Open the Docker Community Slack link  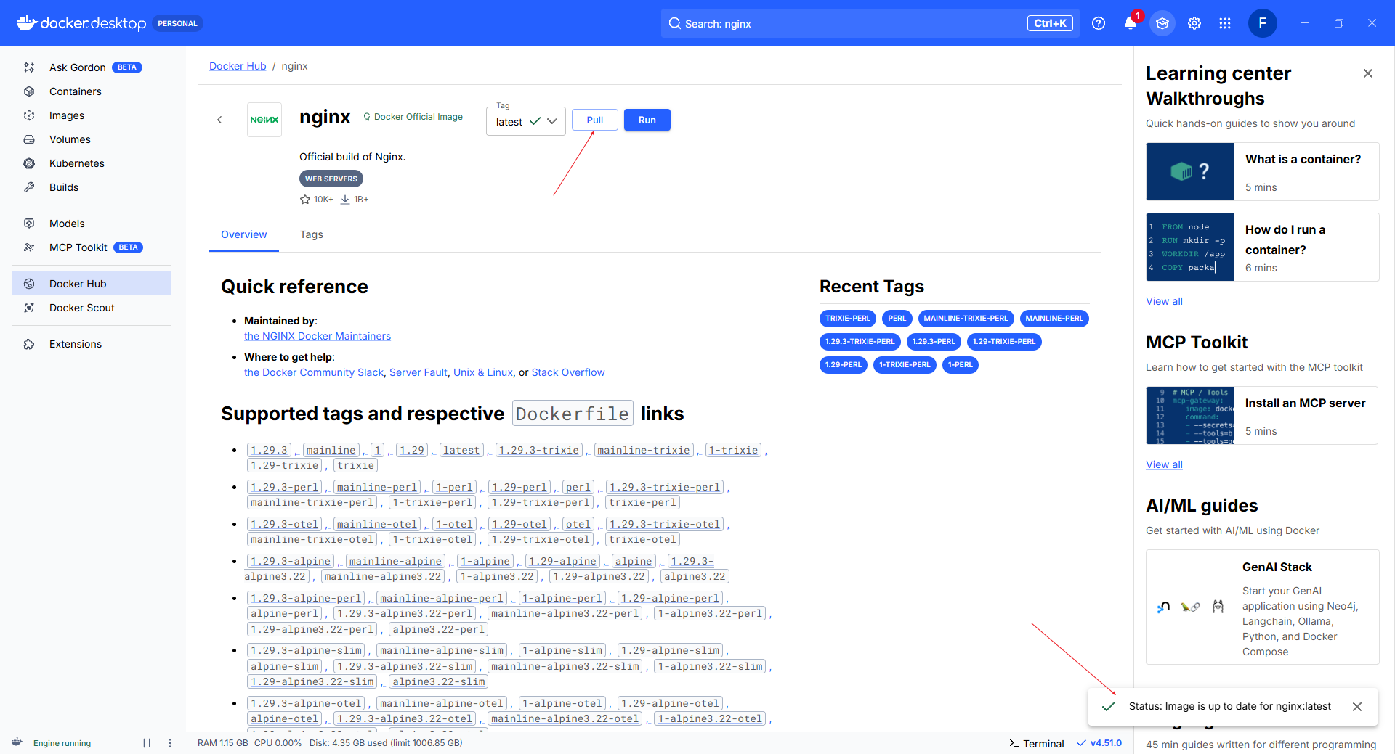pos(314,372)
